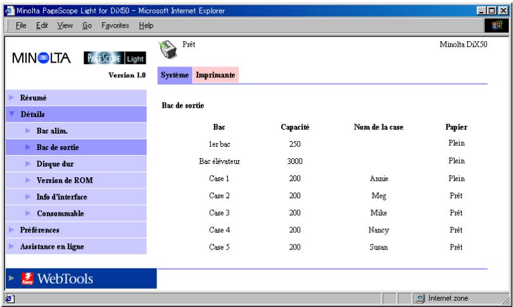Click the Windows flag throbber icon
Image resolution: width=513 pixels, height=307 pixels.
497,25
